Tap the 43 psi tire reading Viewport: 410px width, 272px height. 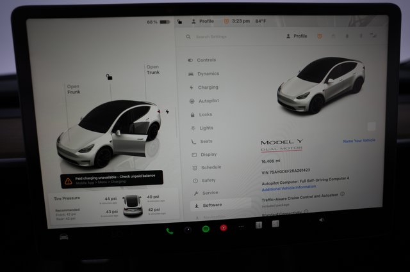(111, 211)
